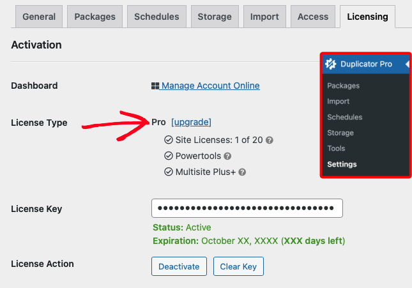
Task: Switch to the General tab
Action: pyautogui.click(x=39, y=17)
